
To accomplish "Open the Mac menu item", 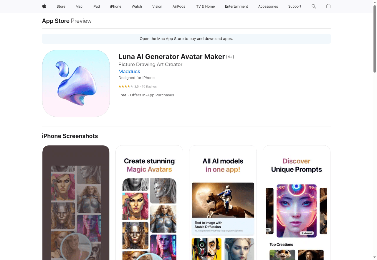I will 79,6.
